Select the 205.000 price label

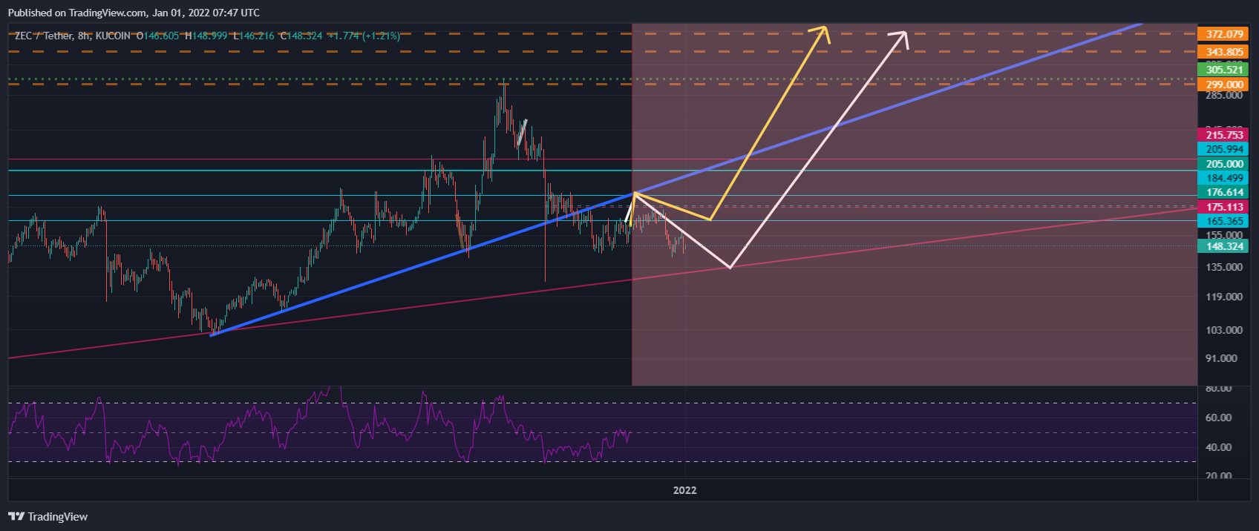pos(1223,164)
